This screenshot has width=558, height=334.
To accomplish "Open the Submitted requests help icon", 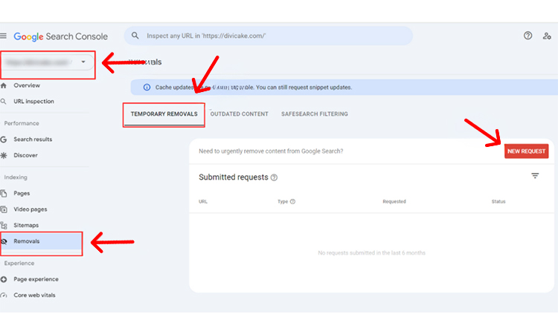I will tap(274, 177).
